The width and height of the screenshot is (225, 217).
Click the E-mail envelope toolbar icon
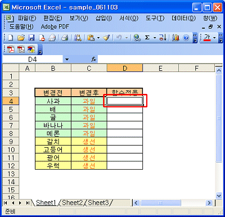pyautogui.click(x=52, y=38)
